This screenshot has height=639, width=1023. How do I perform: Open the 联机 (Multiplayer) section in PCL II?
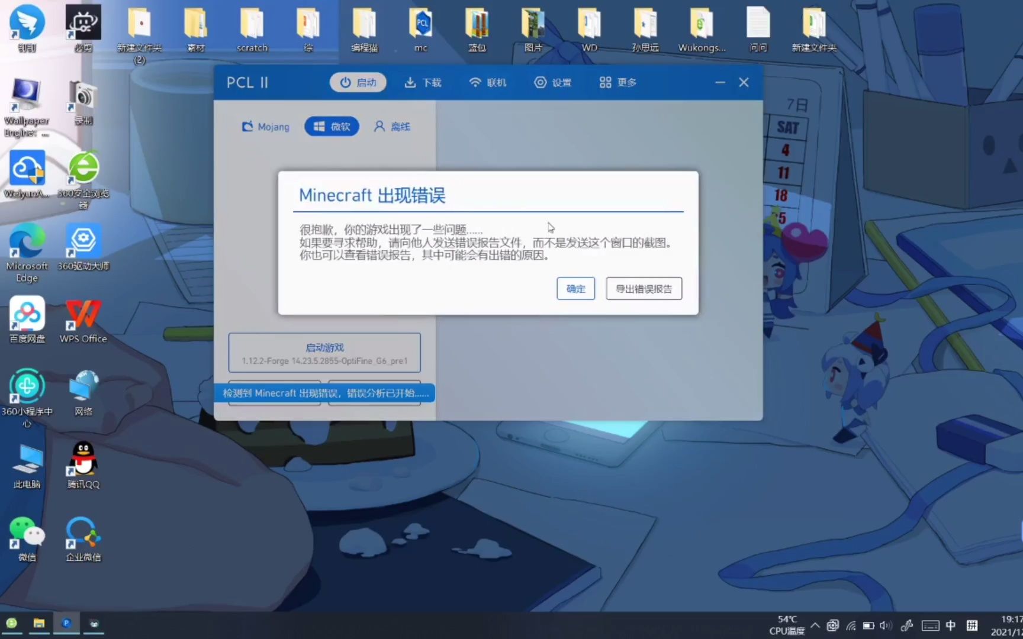pyautogui.click(x=488, y=82)
